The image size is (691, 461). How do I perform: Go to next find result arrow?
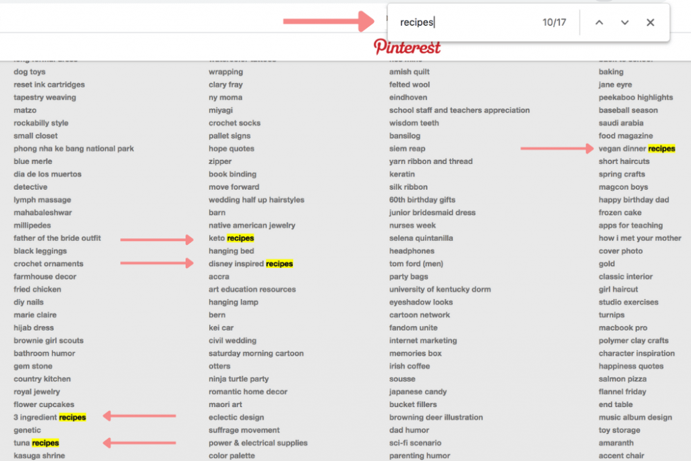click(624, 22)
